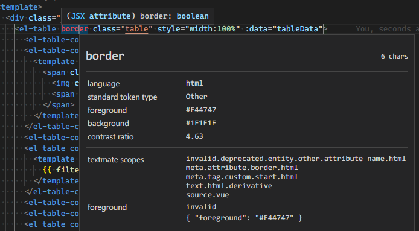Click the hover tooltip '(JSX attribute) border: boolean'
The width and height of the screenshot is (419, 231).
(137, 16)
